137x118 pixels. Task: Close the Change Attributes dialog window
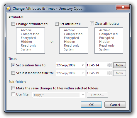123,7
